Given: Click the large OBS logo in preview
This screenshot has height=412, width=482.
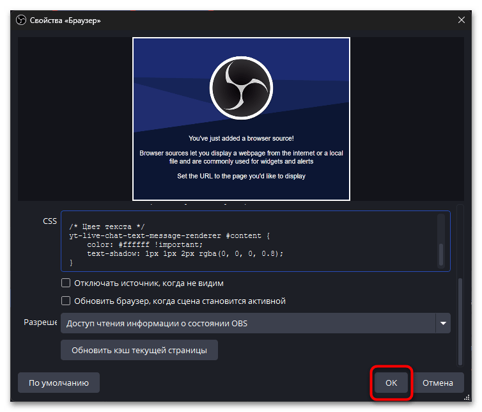Looking at the screenshot, I should 241,87.
